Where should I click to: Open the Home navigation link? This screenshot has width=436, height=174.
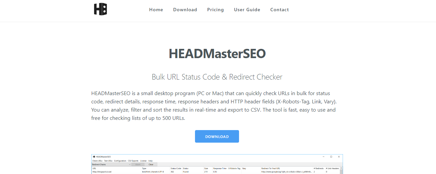point(156,10)
